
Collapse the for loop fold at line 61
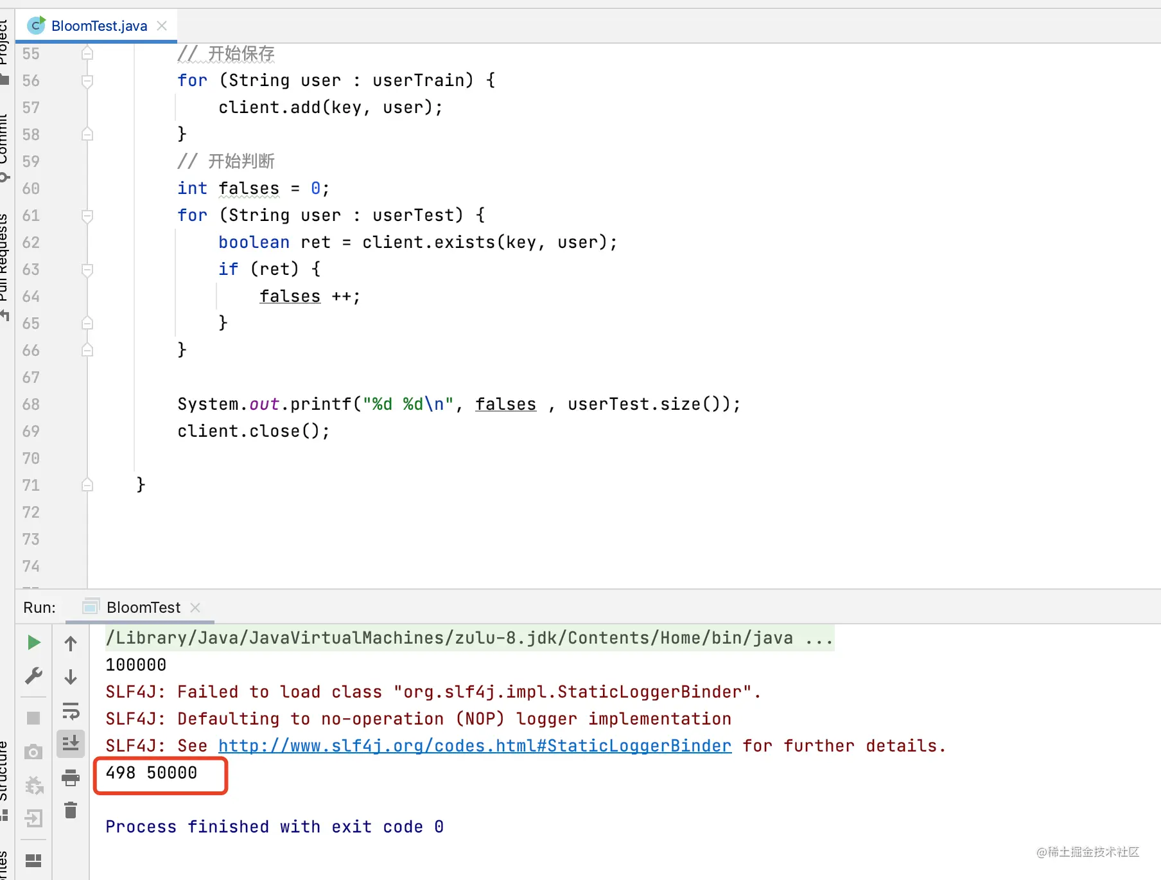(88, 216)
